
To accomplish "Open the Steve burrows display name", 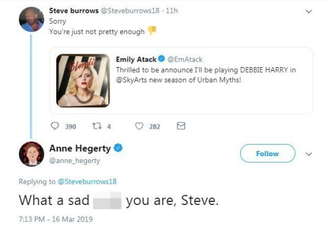I will (74, 10).
